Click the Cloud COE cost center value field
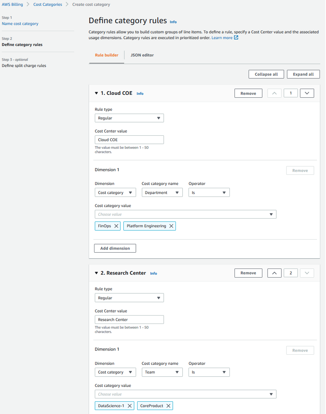The height and width of the screenshot is (414, 326). 129,140
